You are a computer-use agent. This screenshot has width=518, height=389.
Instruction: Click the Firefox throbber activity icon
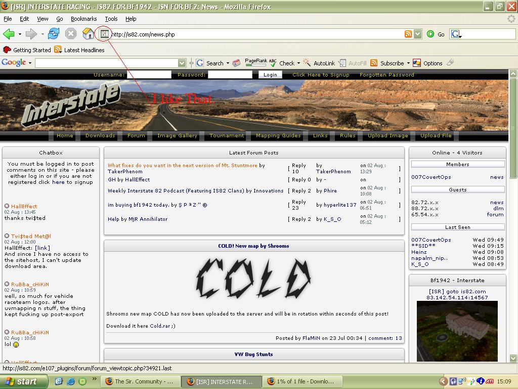(x=511, y=19)
